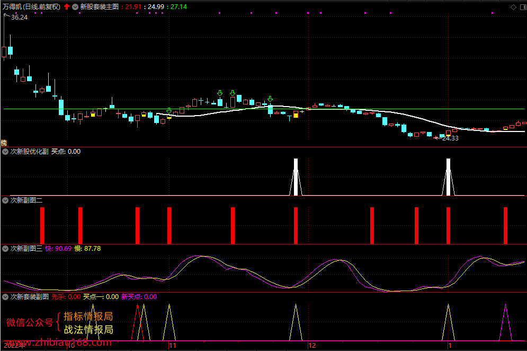The image size is (527, 351).
Task: Click the 24.33 low price label
Action: click(450, 138)
